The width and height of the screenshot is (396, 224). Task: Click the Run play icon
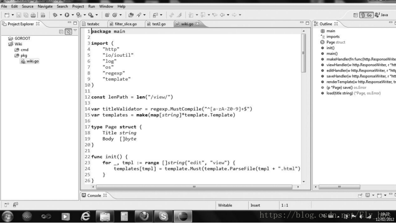pyautogui.click(x=67, y=15)
